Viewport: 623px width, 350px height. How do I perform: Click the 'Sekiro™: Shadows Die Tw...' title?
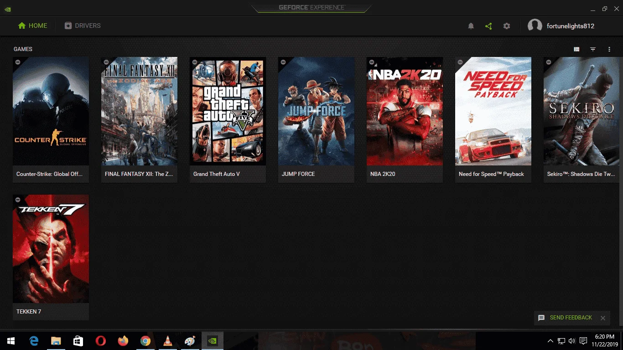(581, 174)
